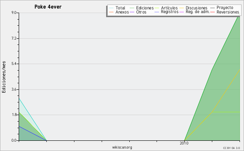The image size is (244, 151).
Task: Click the lime Artículos legend line swatch
Action: point(157,8)
